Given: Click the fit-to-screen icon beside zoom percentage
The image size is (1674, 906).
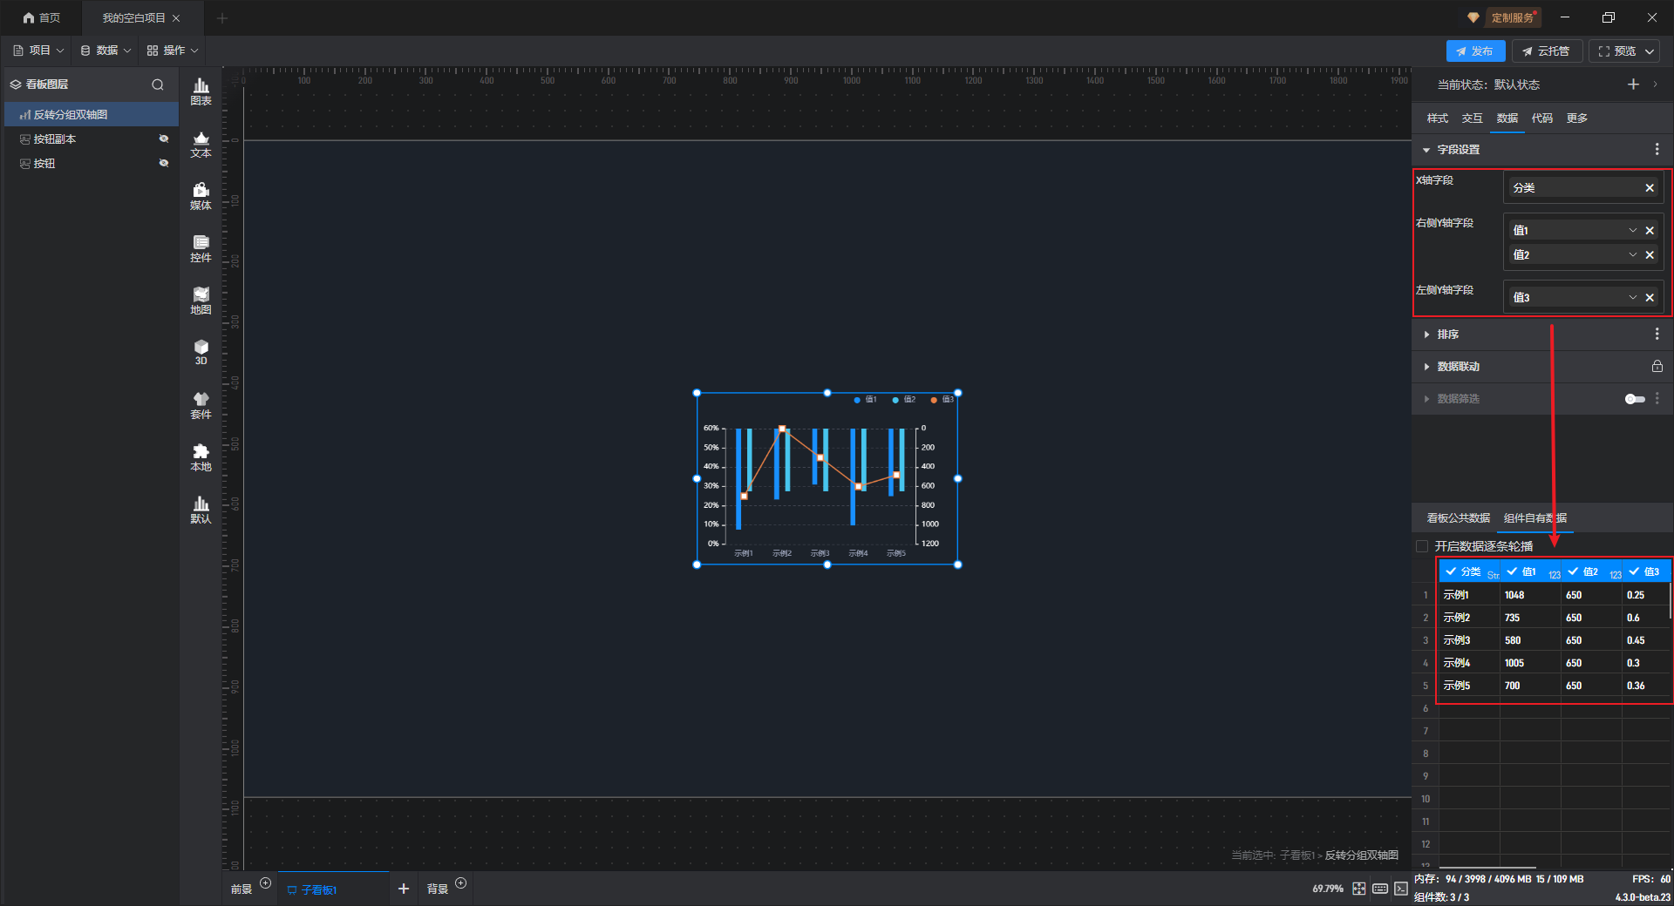Looking at the screenshot, I should pos(1359,889).
